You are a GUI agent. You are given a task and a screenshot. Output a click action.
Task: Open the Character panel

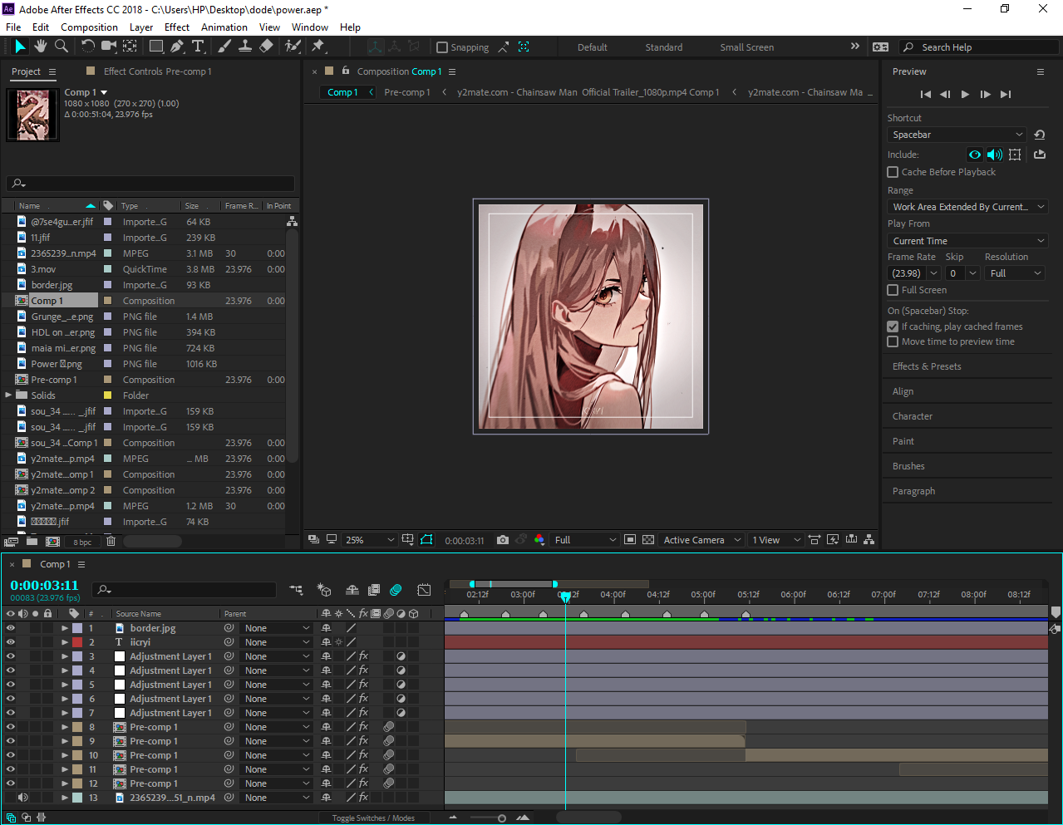pos(912,416)
